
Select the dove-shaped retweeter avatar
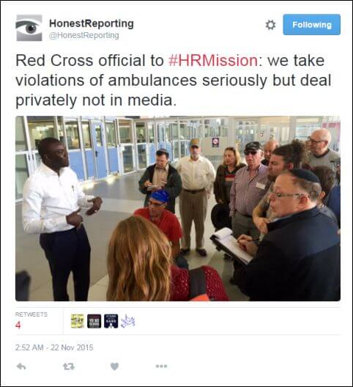click(x=127, y=321)
